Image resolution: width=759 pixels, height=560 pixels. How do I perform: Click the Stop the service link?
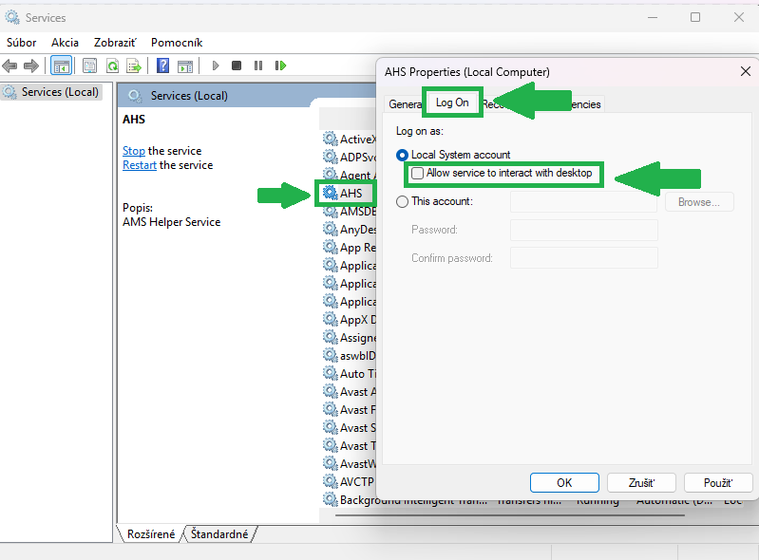click(134, 151)
